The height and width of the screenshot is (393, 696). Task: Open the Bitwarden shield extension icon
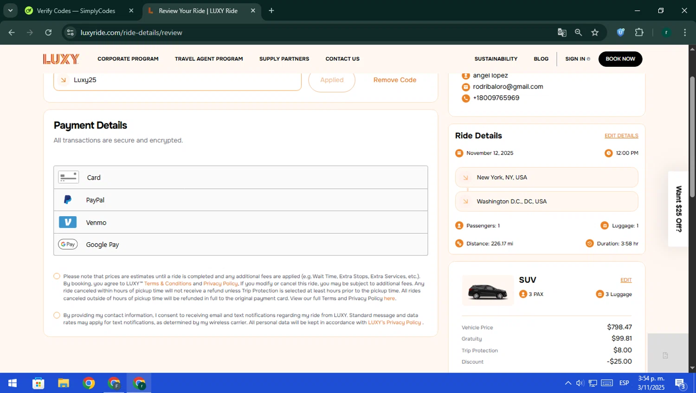(620, 32)
